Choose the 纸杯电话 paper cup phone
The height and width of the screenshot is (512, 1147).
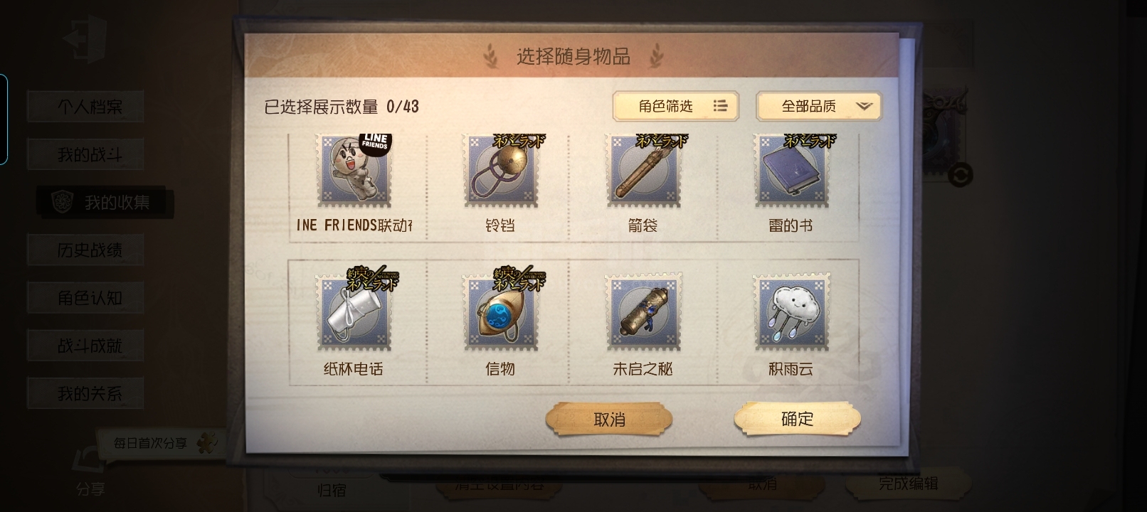pyautogui.click(x=354, y=312)
